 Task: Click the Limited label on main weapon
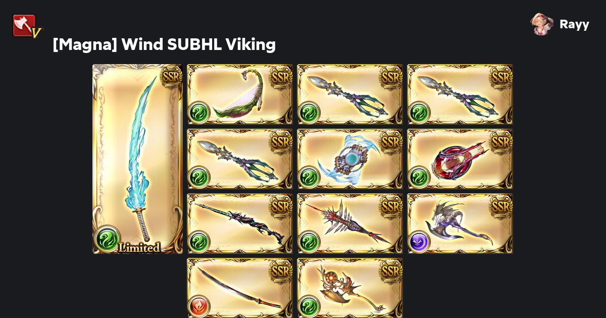pyautogui.click(x=139, y=247)
